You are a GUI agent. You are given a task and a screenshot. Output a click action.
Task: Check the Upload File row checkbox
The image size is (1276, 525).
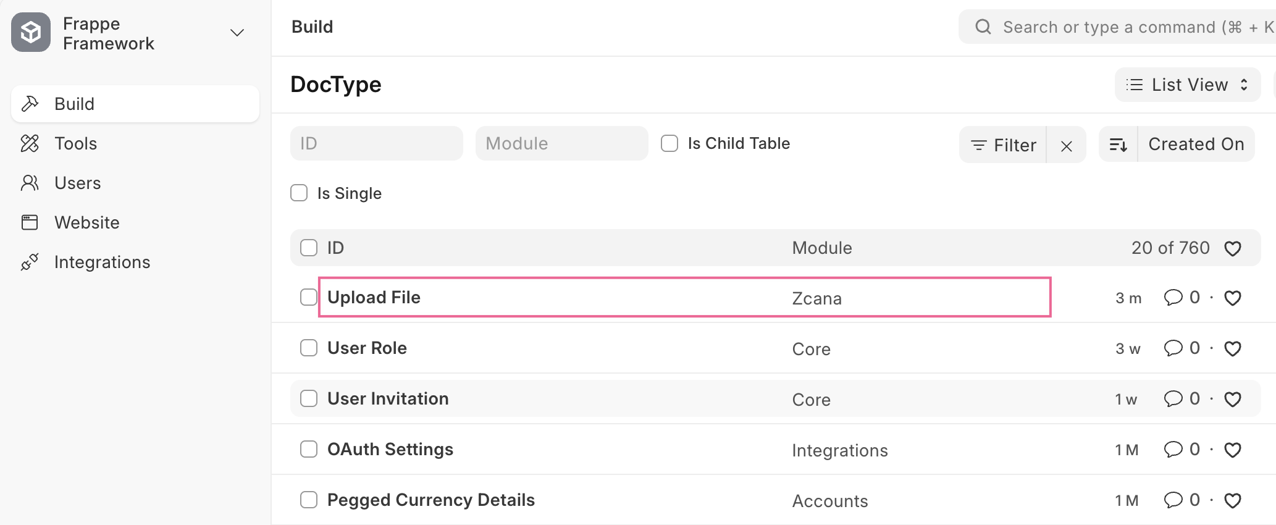click(309, 297)
